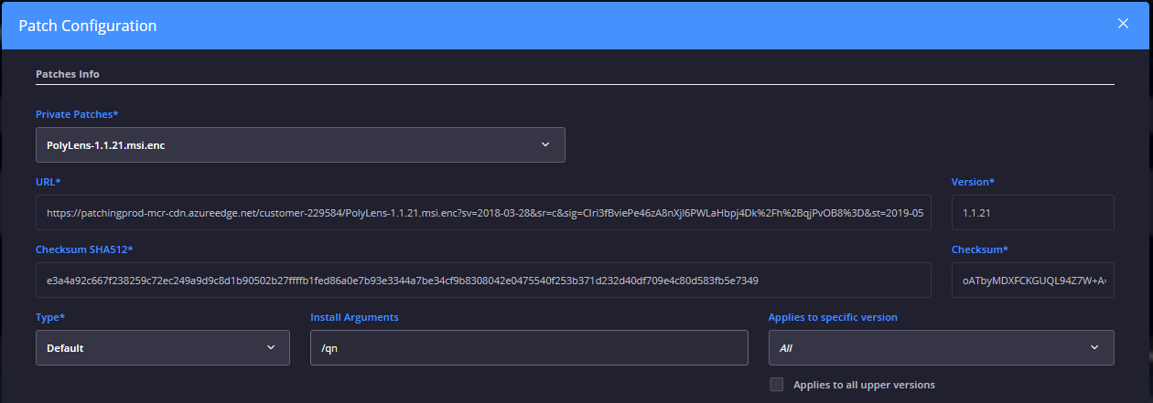
Task: Click the URL input field
Action: pyautogui.click(x=483, y=212)
